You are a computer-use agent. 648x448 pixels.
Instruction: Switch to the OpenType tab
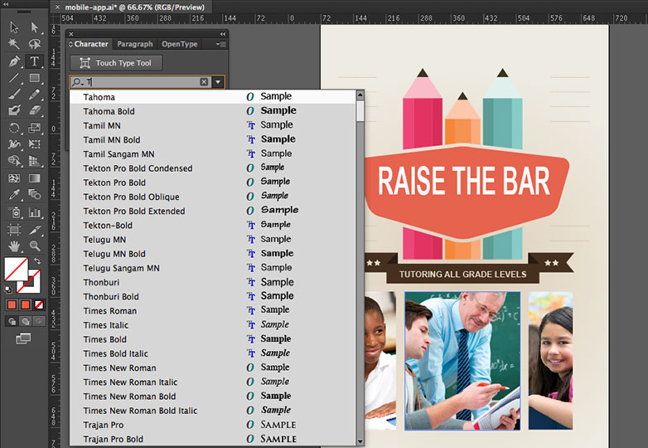click(179, 44)
